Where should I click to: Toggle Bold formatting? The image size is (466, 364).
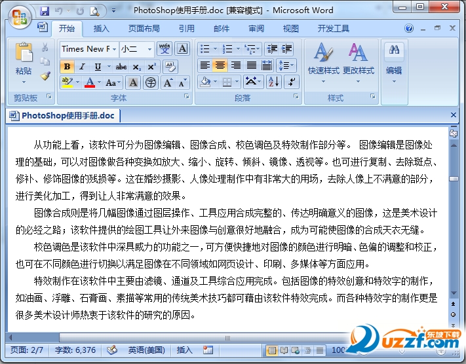(67, 67)
